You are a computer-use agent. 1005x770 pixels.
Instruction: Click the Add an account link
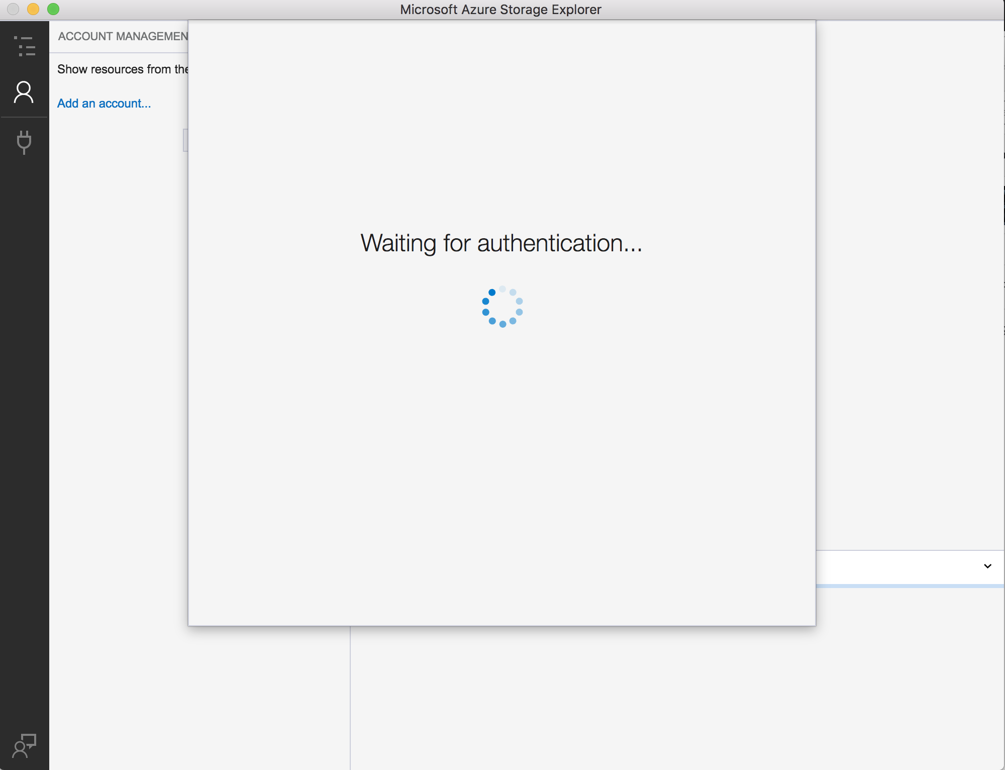pos(104,104)
